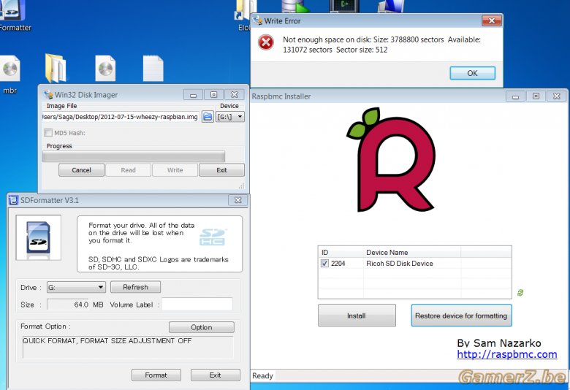This screenshot has width=570, height=390.
Task: Open Format Option settings button
Action: click(x=202, y=327)
